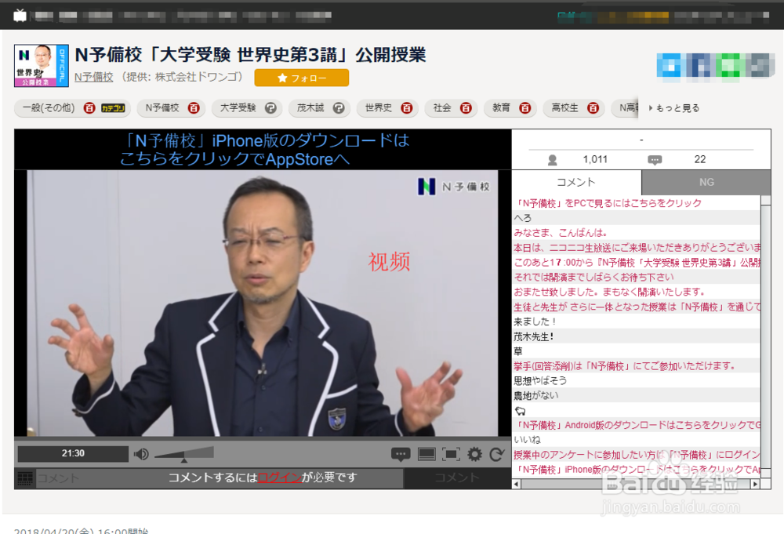Open the N予備校 channel thumbnail
The height and width of the screenshot is (534, 784).
point(42,66)
